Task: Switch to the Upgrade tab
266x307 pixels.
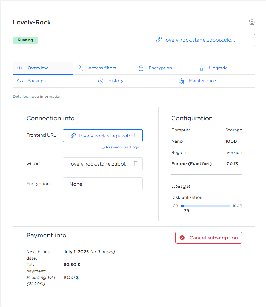Action: coord(218,68)
